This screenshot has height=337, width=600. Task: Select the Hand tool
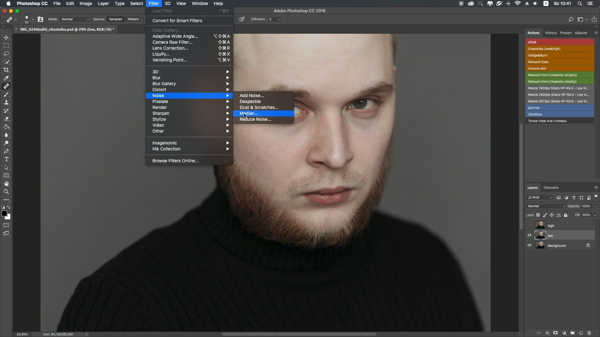(6, 184)
